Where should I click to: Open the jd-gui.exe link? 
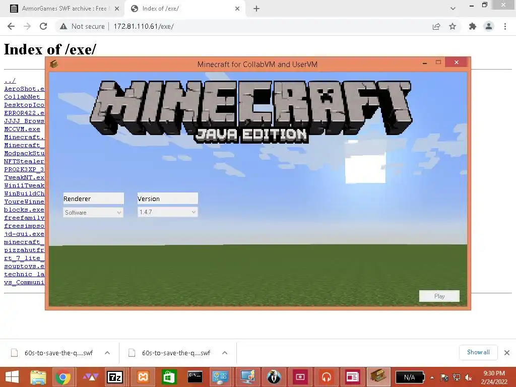[24, 234]
